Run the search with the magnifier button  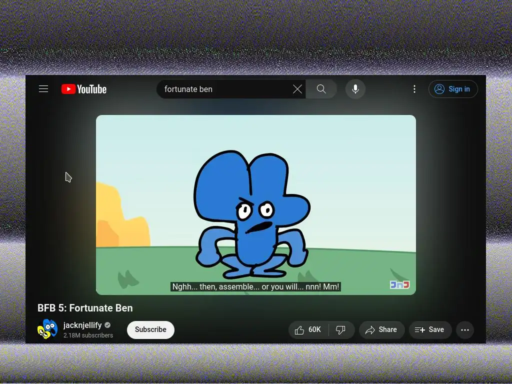321,89
